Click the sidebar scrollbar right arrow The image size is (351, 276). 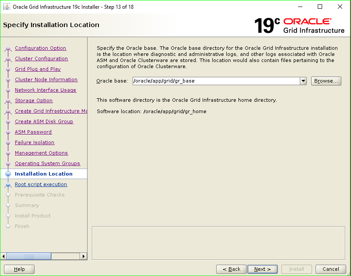(84, 256)
